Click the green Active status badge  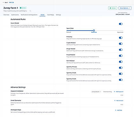23,8
